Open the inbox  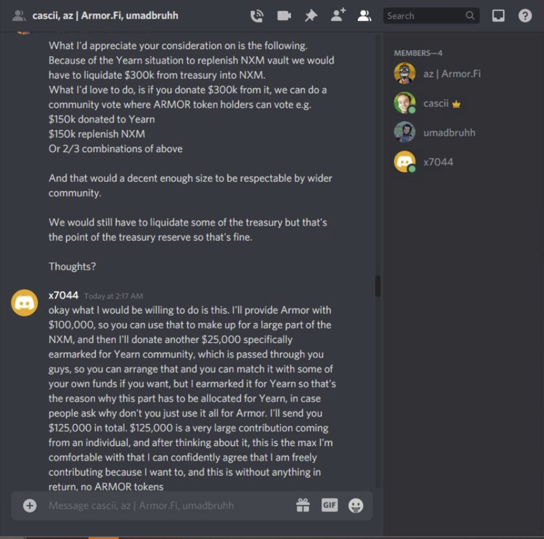point(498,16)
